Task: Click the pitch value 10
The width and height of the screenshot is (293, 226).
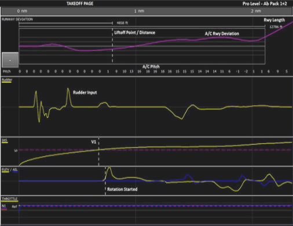Action: click(124, 72)
